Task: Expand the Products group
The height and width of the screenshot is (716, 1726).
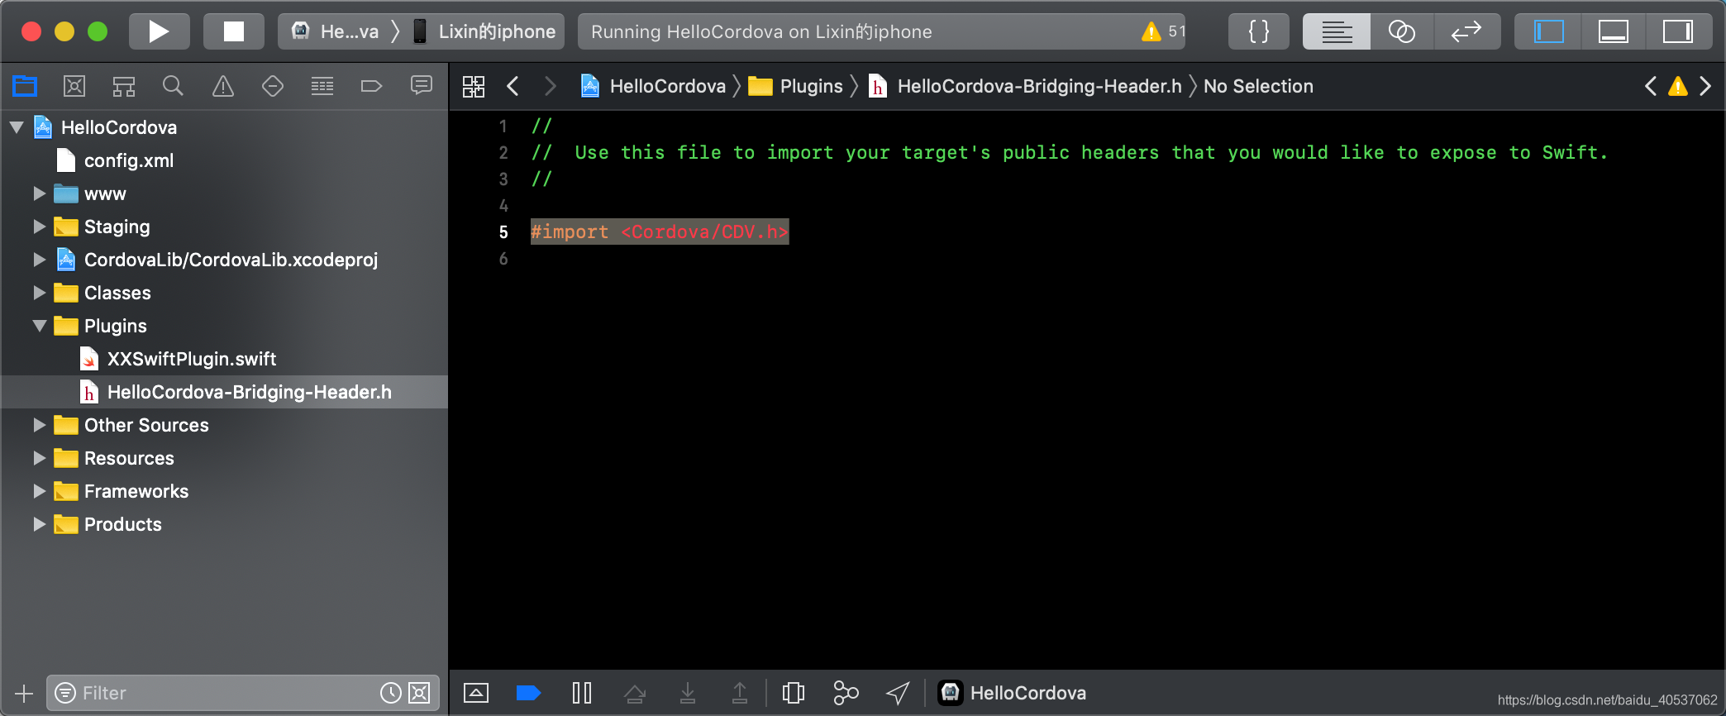Action: point(39,524)
